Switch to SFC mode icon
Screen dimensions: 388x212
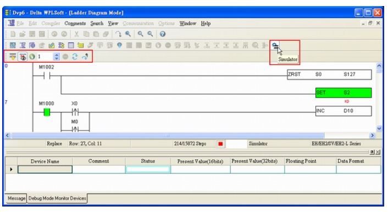(x=32, y=45)
